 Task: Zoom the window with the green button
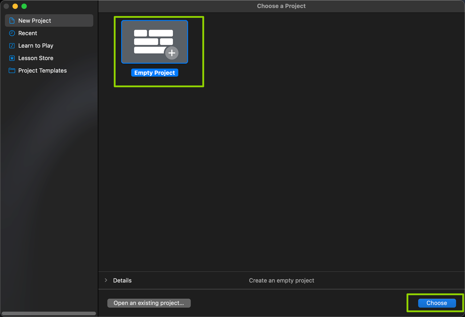coord(24,6)
